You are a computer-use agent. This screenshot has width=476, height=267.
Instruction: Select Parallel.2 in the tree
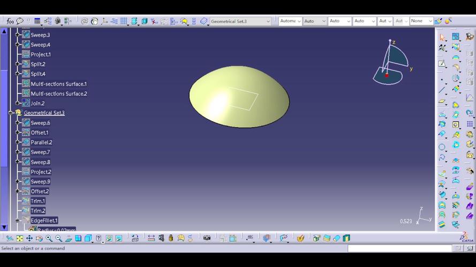pos(41,142)
